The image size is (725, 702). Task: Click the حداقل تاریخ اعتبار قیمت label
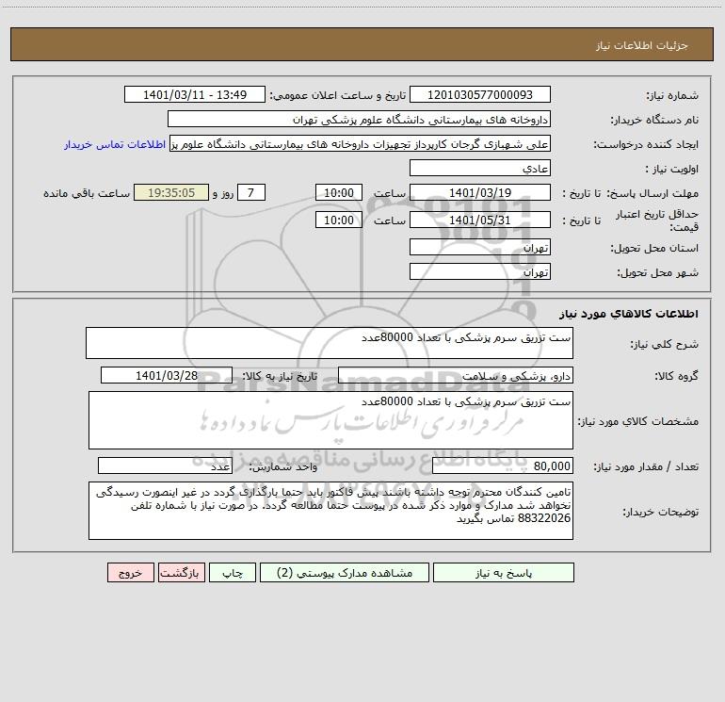point(657,220)
